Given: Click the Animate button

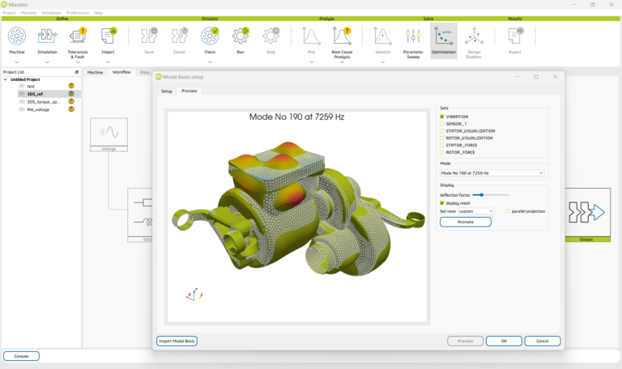Looking at the screenshot, I should click(466, 222).
